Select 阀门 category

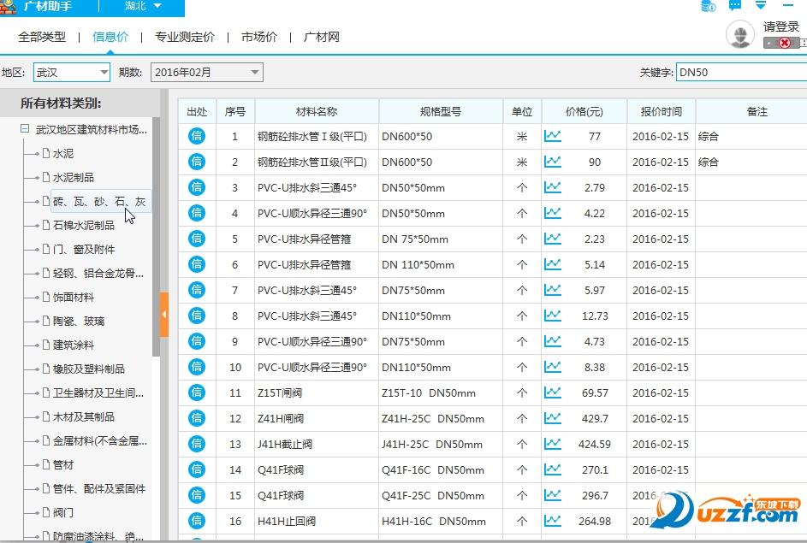62,513
